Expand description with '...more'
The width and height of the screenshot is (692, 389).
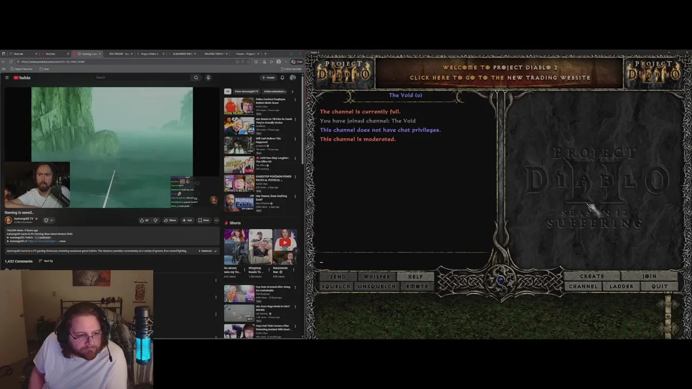click(63, 241)
